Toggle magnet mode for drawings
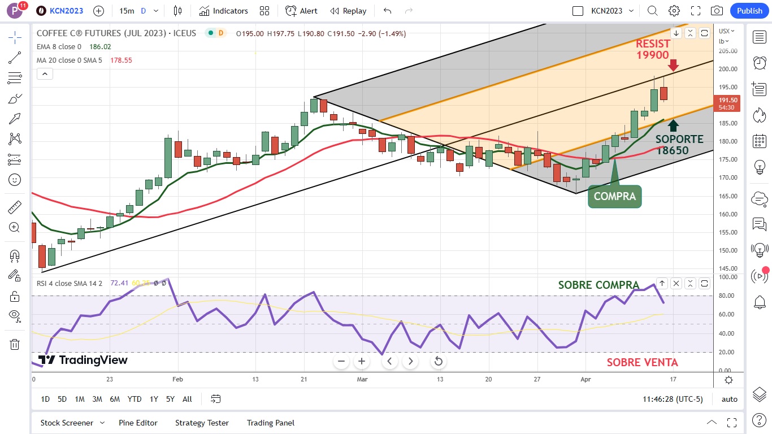This screenshot has width=772, height=434. click(x=15, y=255)
